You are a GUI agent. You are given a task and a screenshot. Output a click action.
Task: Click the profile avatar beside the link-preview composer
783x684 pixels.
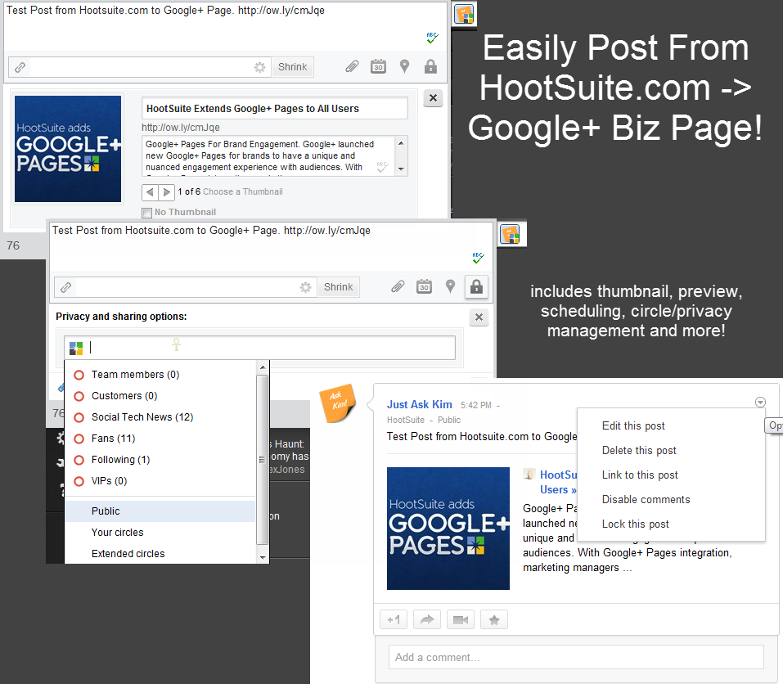click(464, 14)
